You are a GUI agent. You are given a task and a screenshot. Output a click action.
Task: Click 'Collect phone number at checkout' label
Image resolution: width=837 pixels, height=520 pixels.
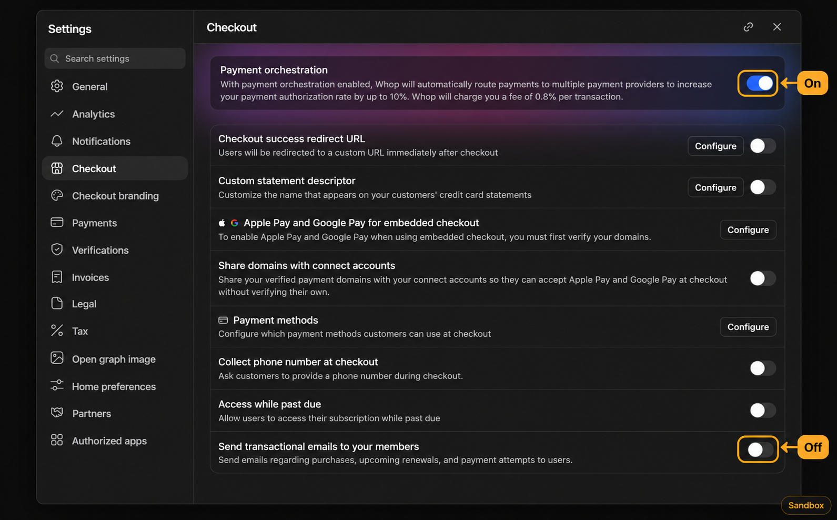pos(298,362)
